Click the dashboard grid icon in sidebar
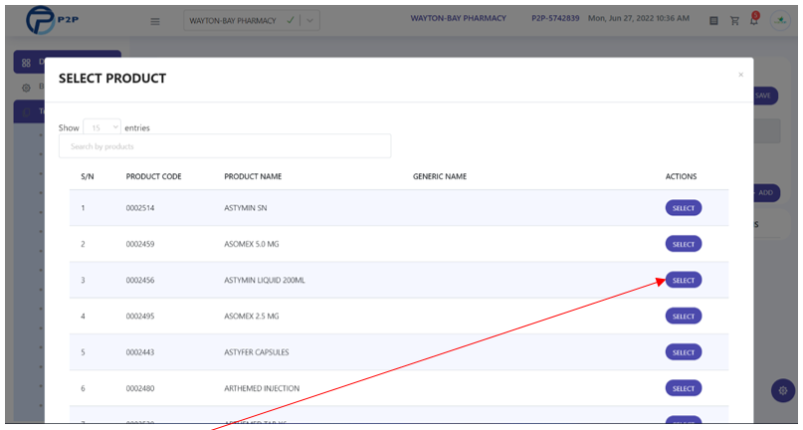The width and height of the screenshot is (803, 430). (x=26, y=63)
